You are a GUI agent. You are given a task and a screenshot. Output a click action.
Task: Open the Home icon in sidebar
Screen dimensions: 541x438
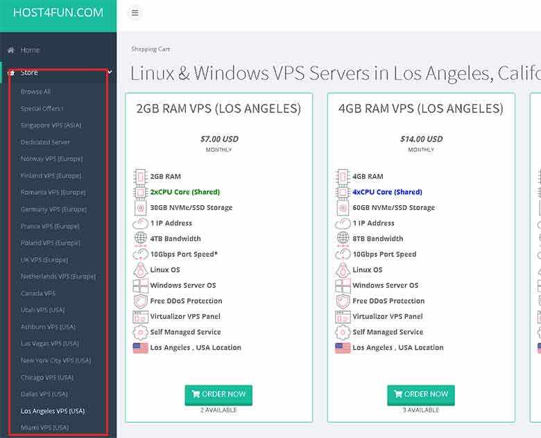tap(11, 50)
